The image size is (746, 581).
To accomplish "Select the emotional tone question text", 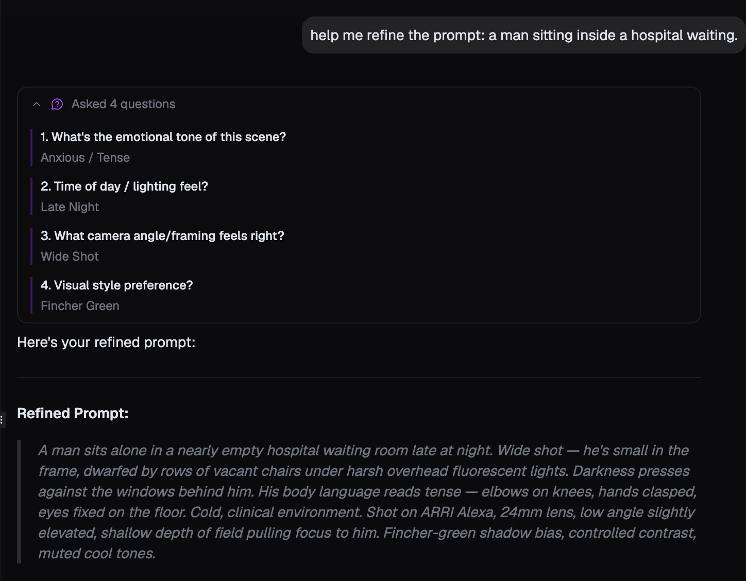I will click(x=163, y=137).
